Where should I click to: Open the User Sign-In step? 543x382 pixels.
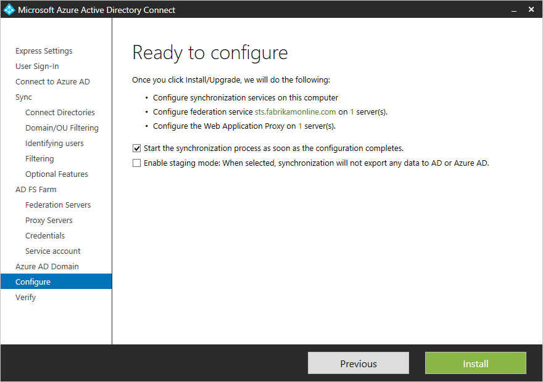click(37, 67)
